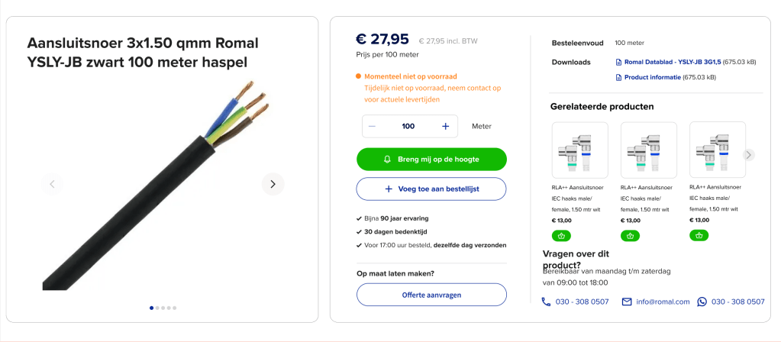This screenshot has height=342, width=781.
Task: Click the plus quantity stepper
Action: point(445,126)
